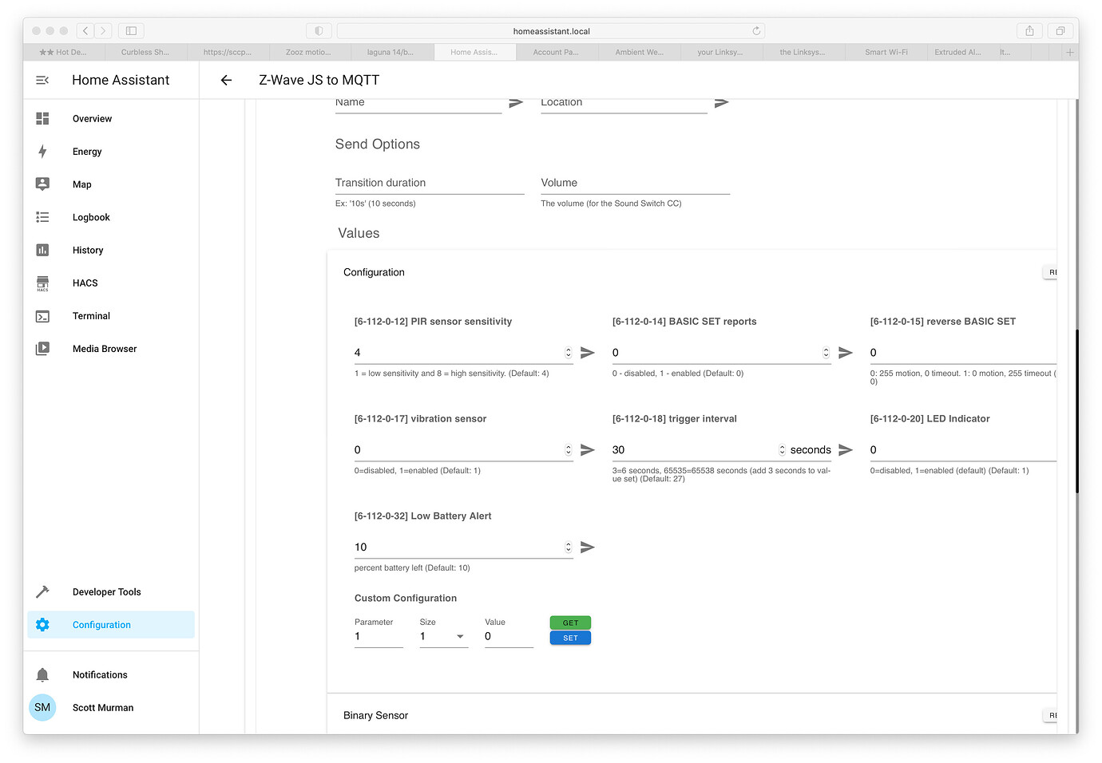This screenshot has height=763, width=1102.
Task: Click the Transition duration field
Action: coord(430,184)
